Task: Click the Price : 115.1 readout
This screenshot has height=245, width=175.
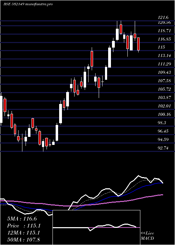Action: [24, 226]
